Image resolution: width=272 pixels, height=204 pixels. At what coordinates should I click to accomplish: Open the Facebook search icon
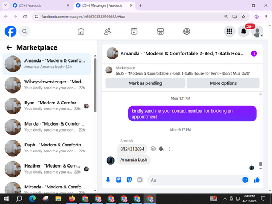(x=24, y=32)
